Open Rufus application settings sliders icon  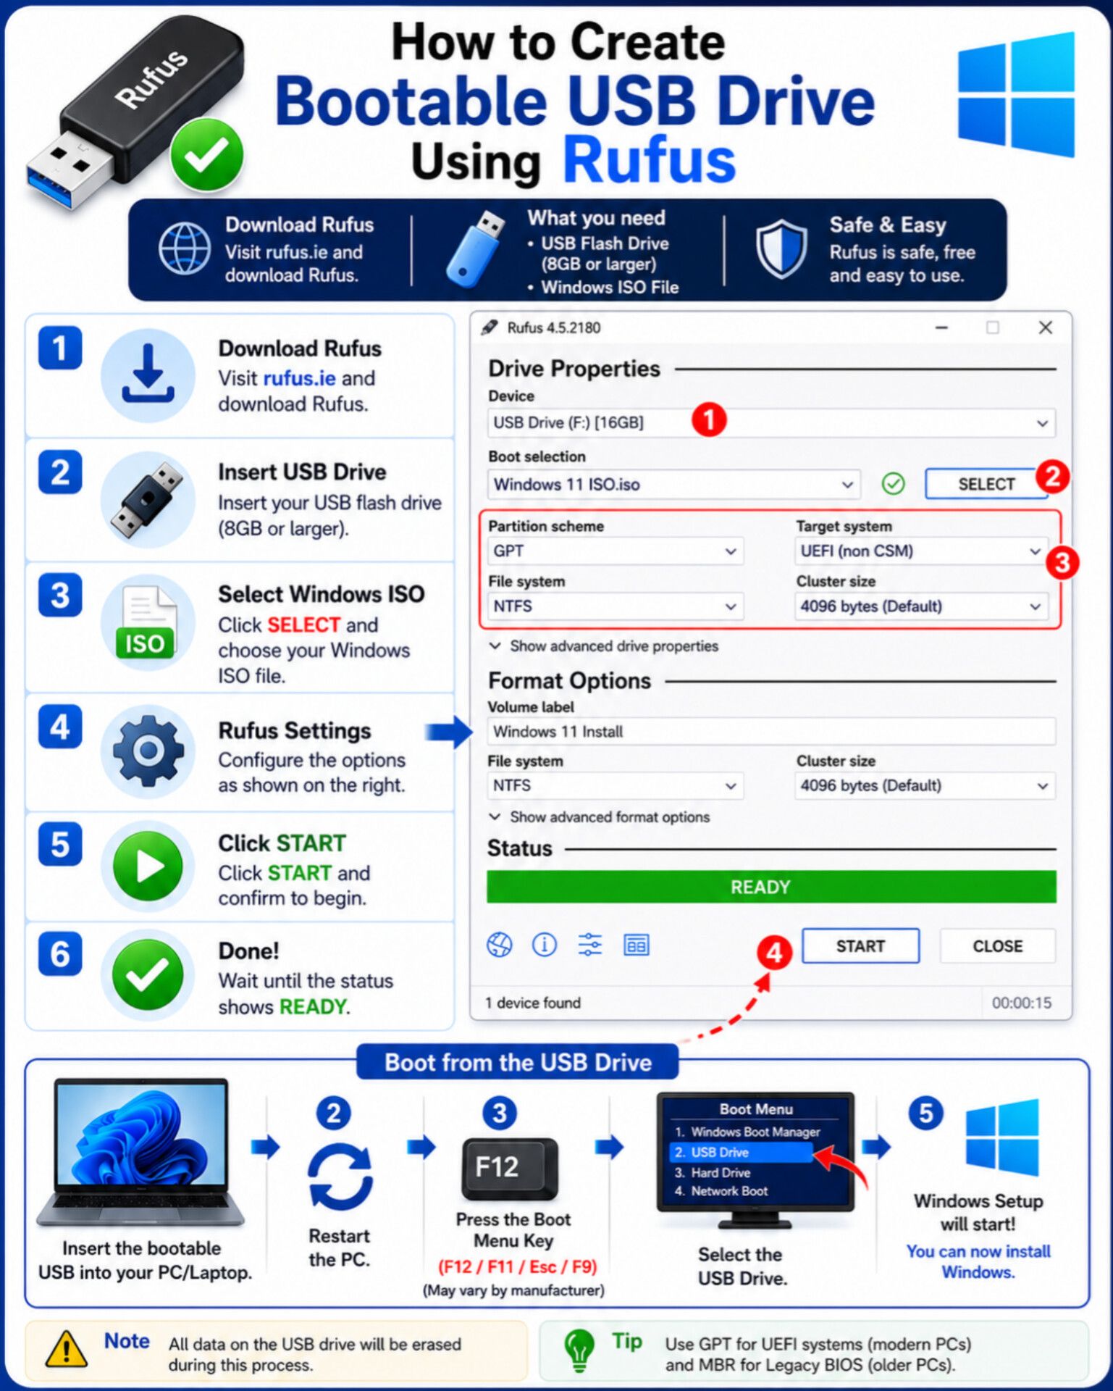[590, 945]
